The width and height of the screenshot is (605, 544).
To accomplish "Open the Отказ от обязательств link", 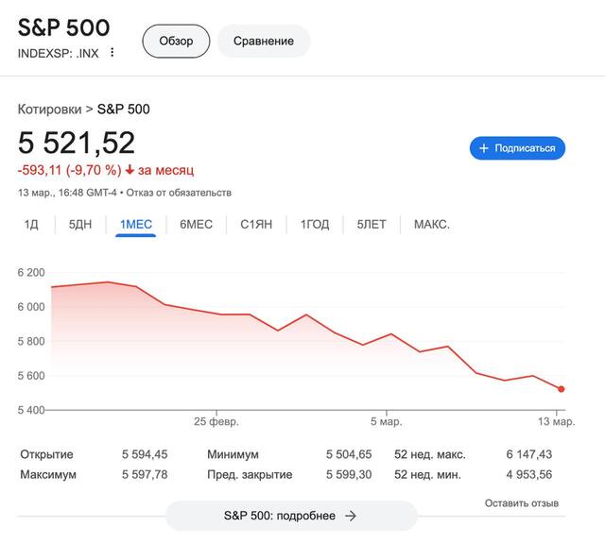I will [x=180, y=193].
